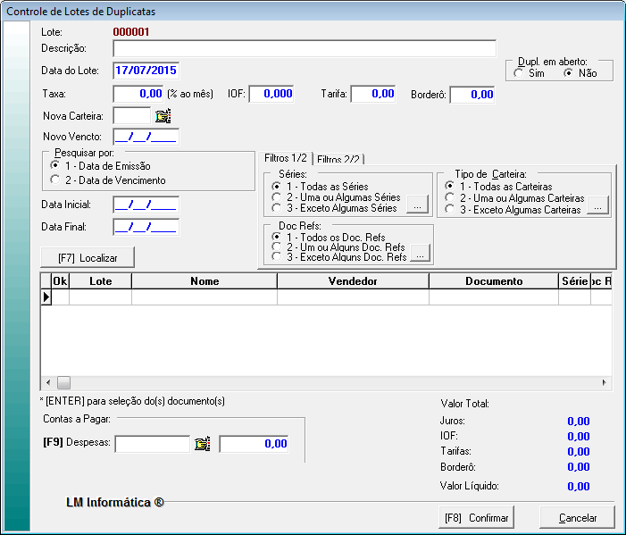Screen dimensions: 626x535
Task: Select 'Sim' for Dupl. em aberto
Action: pos(519,73)
